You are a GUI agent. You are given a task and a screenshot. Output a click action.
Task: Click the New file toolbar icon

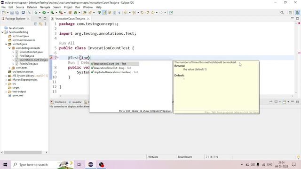[x=4, y=13]
